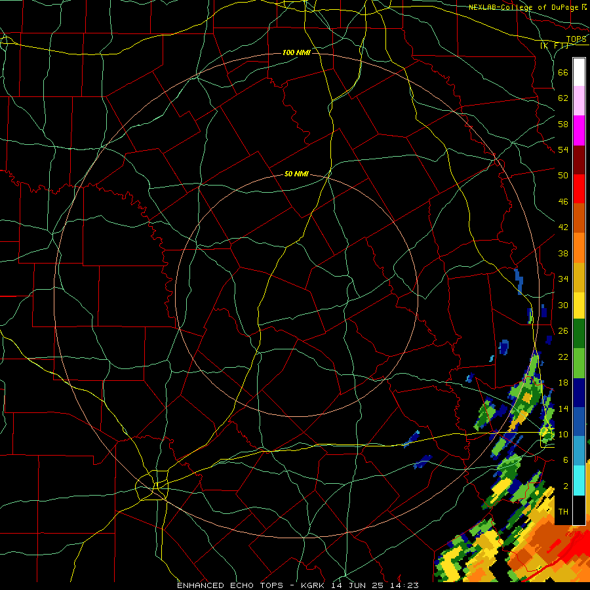
Task: Click the cyan swatch between 6 and 2
Action: 579,480
